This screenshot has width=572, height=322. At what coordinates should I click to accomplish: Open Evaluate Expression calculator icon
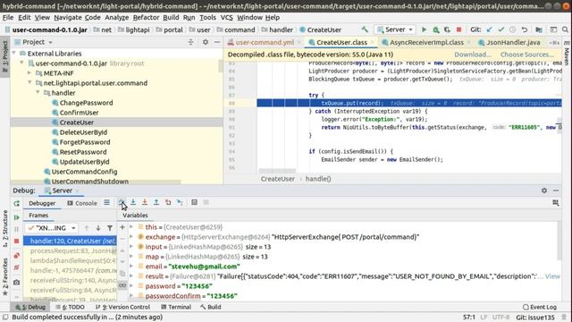(195, 202)
